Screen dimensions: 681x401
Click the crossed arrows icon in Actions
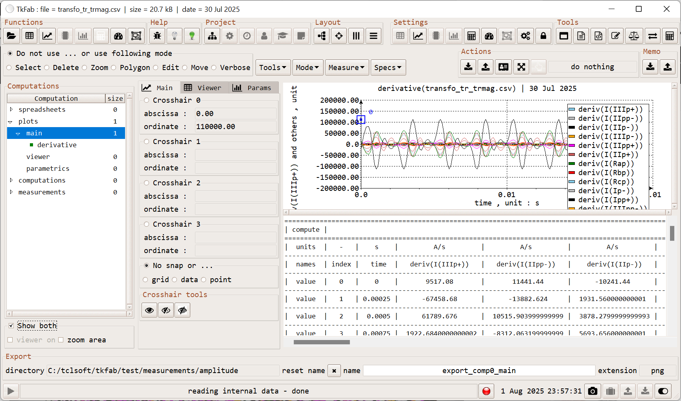coord(521,67)
